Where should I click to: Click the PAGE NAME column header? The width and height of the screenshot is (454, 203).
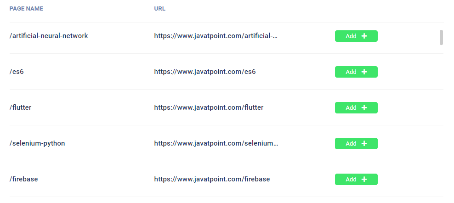[26, 9]
